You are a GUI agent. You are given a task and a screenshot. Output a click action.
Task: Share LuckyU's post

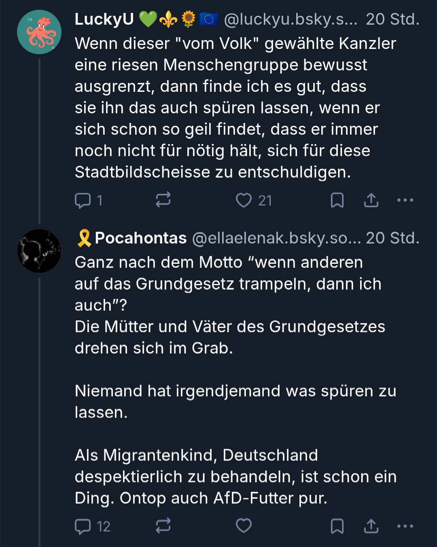371,200
